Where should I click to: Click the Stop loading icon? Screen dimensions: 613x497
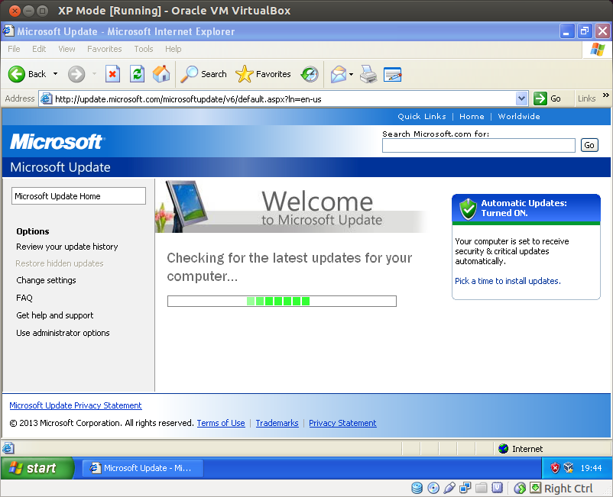pos(112,74)
